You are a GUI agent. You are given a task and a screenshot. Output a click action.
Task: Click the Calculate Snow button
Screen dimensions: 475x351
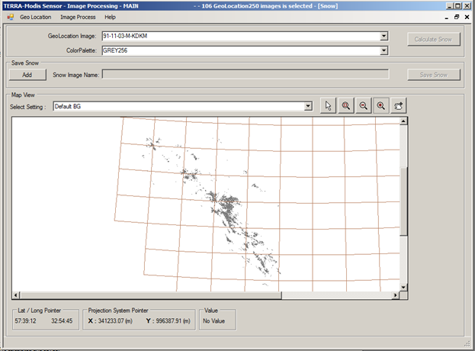pos(434,38)
